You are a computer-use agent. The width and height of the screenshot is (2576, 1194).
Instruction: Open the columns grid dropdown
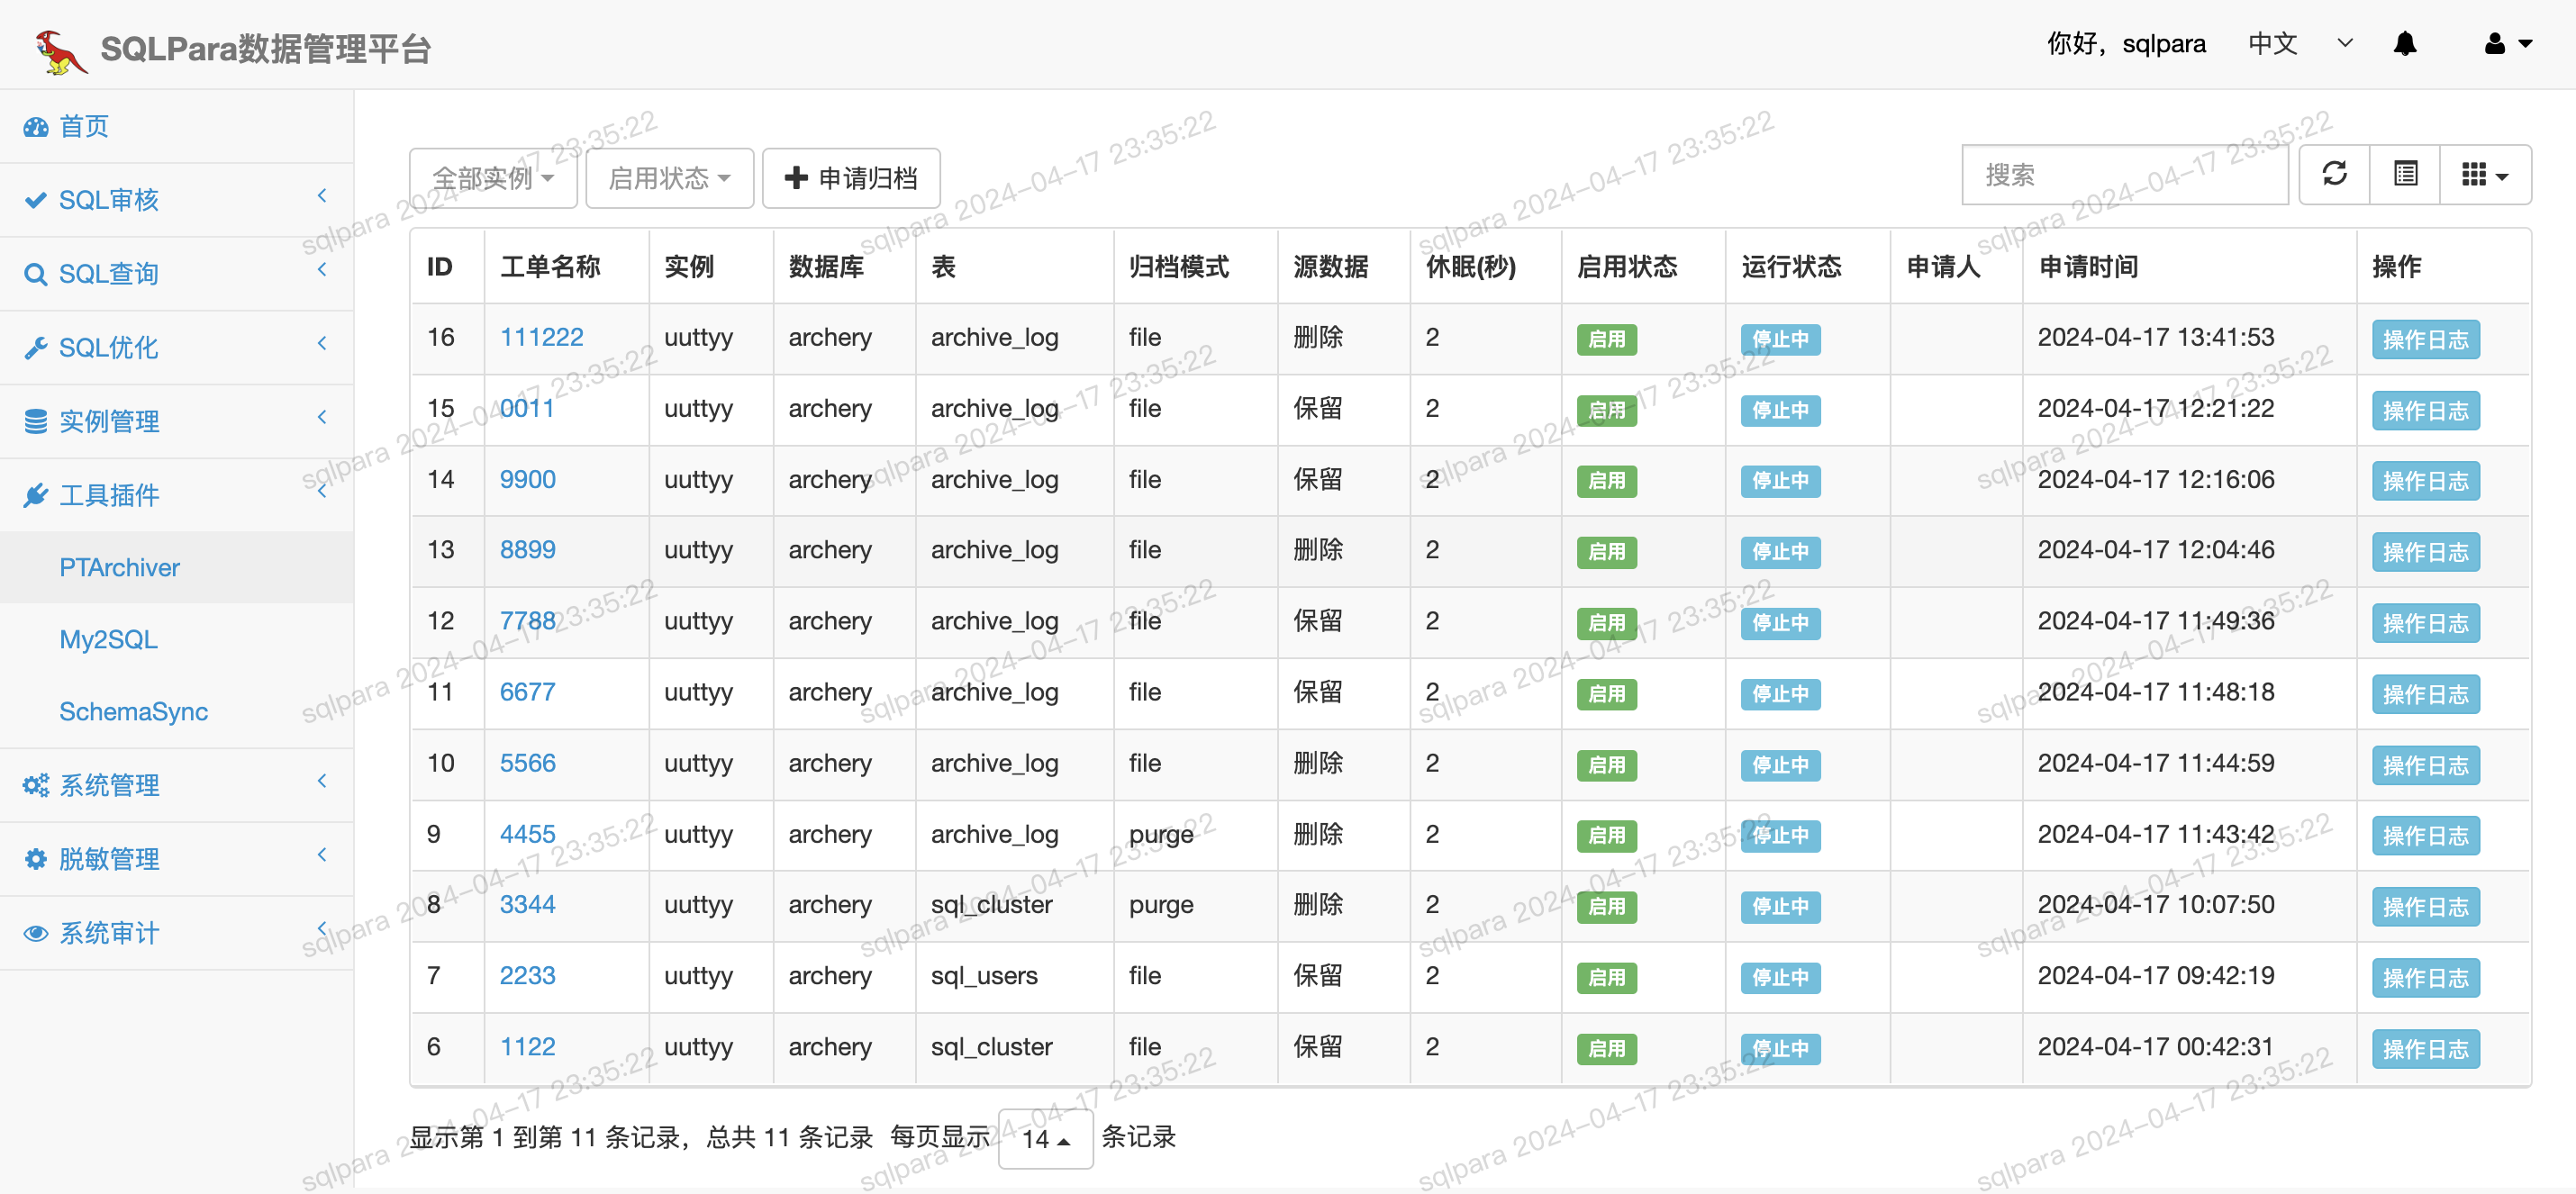[x=2484, y=175]
